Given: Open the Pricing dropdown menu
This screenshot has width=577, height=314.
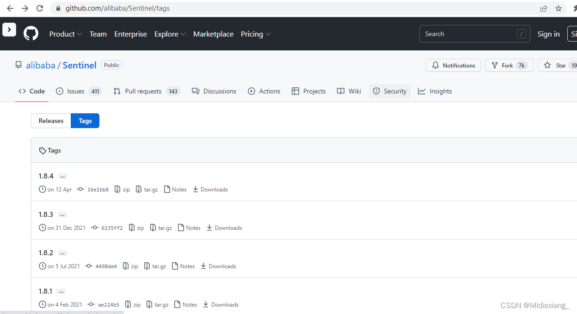Looking at the screenshot, I should point(256,34).
